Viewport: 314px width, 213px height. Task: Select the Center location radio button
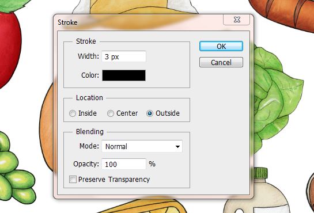click(x=111, y=113)
